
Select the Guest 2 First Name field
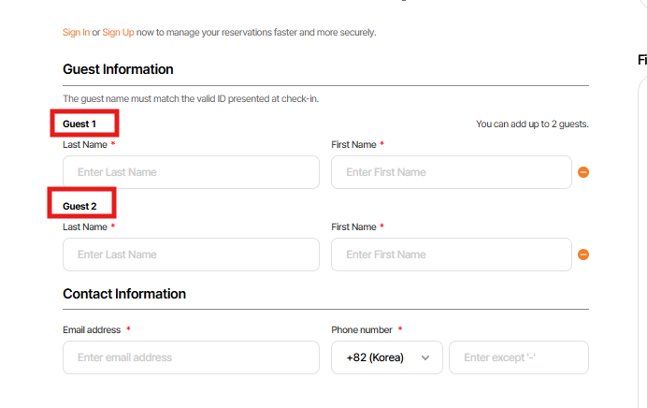pyautogui.click(x=451, y=255)
